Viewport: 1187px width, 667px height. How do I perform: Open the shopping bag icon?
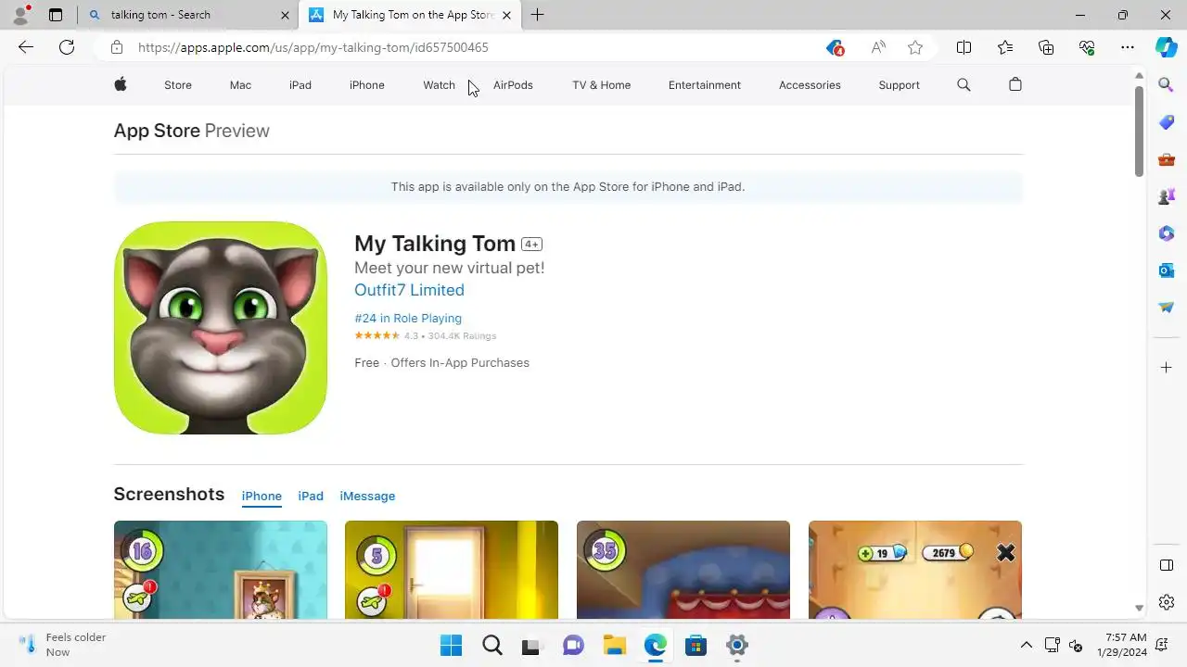pyautogui.click(x=1015, y=84)
